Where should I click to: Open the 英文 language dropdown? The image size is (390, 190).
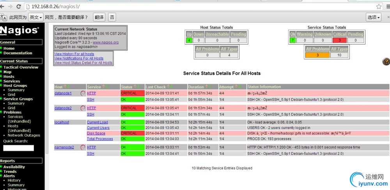click(x=36, y=17)
